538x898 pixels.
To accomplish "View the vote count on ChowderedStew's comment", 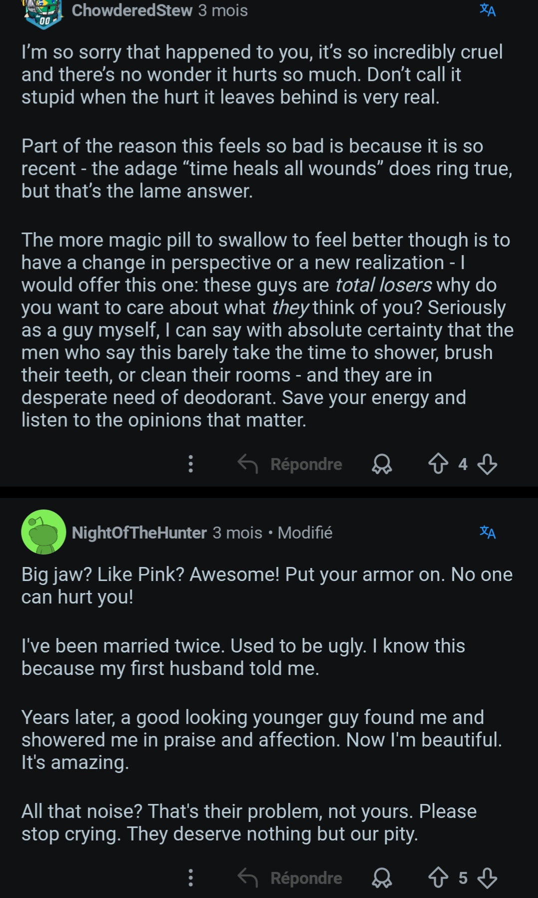I will click(x=463, y=464).
